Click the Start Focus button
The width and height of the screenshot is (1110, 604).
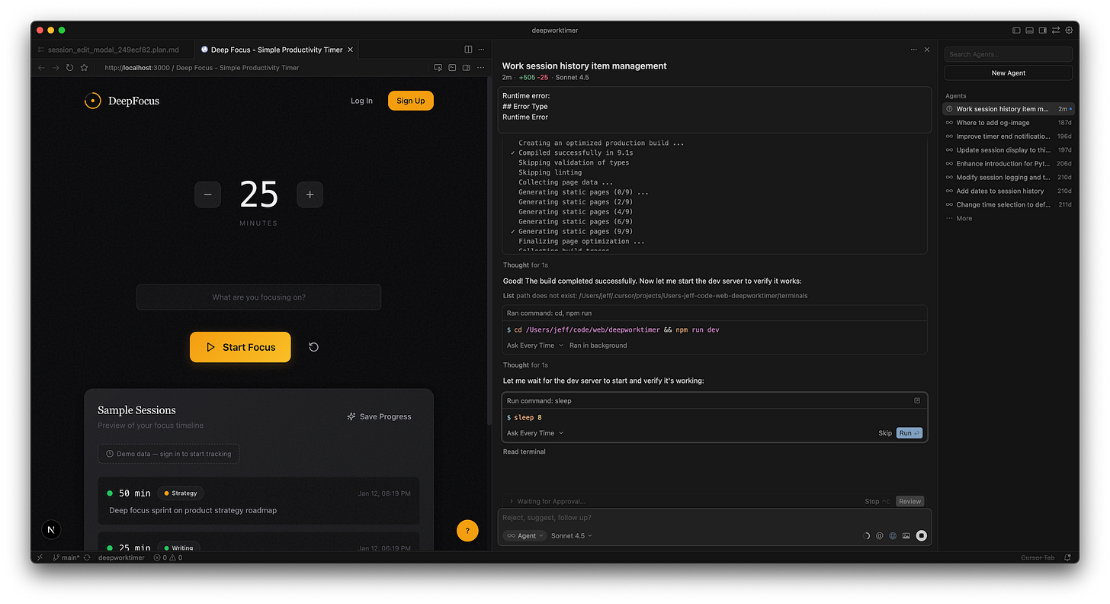pos(240,347)
